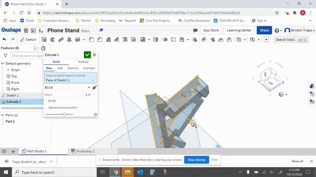This screenshot has height=177, width=316.
Task: Open the Blind end type dropdown
Action: point(67,88)
